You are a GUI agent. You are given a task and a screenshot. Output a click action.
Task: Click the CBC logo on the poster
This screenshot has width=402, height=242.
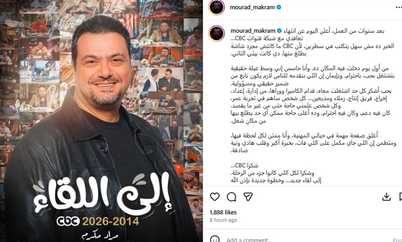click(x=68, y=221)
